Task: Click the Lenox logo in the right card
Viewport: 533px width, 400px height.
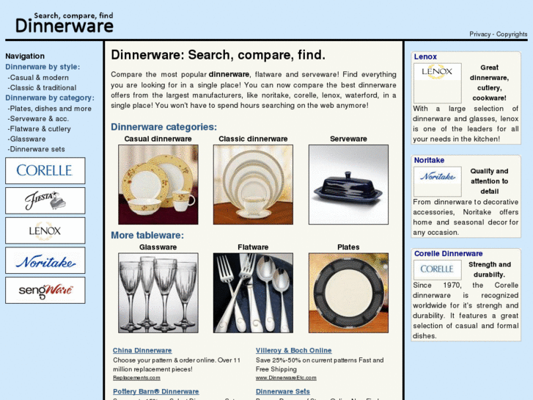Action: (x=438, y=83)
